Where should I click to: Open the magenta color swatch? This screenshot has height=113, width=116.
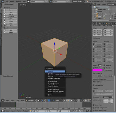click(x=97, y=70)
